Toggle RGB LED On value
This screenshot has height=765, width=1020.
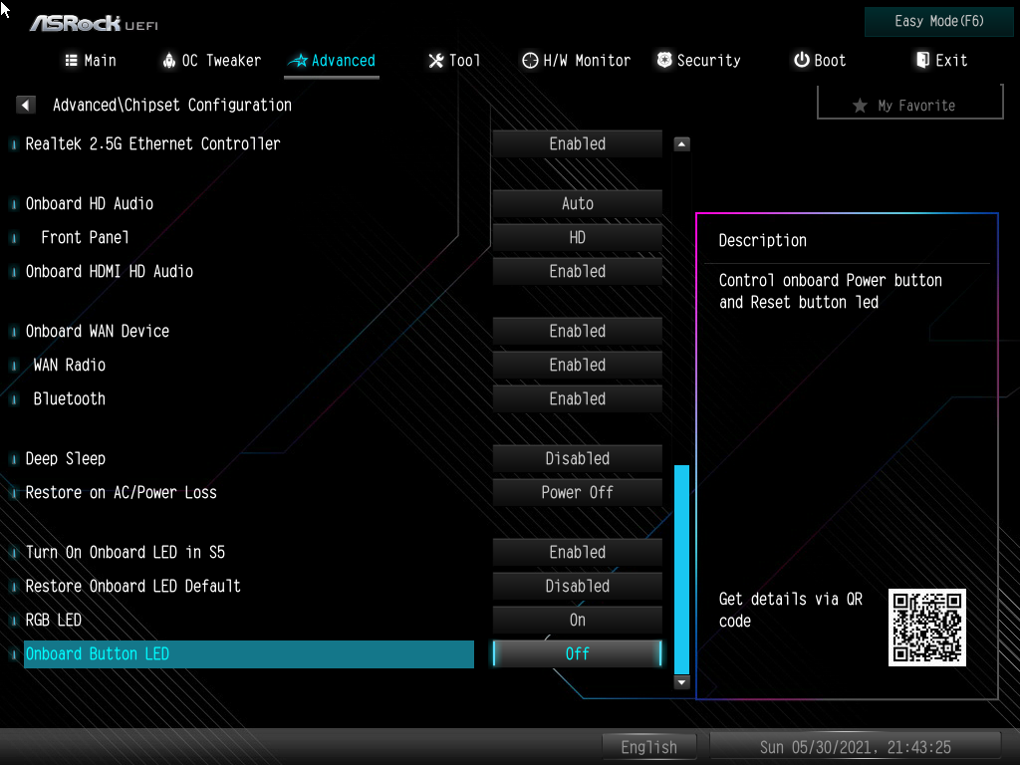(x=577, y=620)
